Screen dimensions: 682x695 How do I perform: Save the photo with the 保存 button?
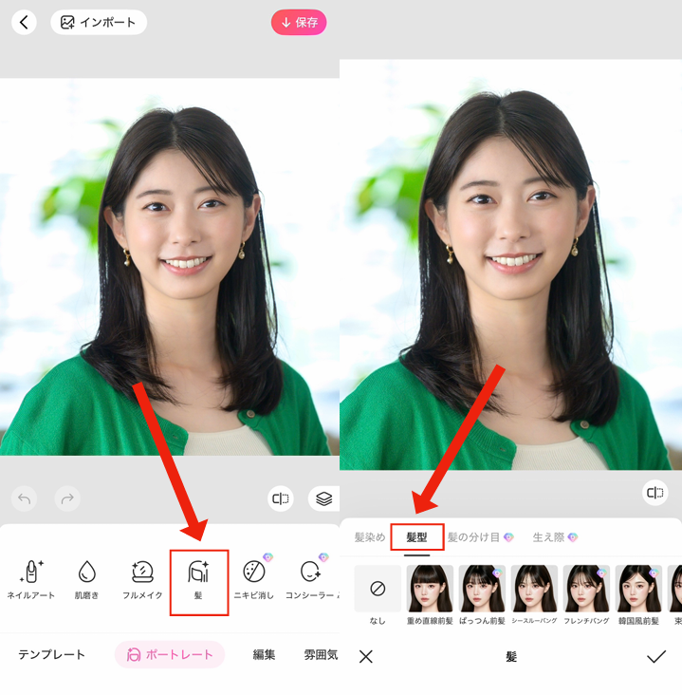[x=299, y=22]
